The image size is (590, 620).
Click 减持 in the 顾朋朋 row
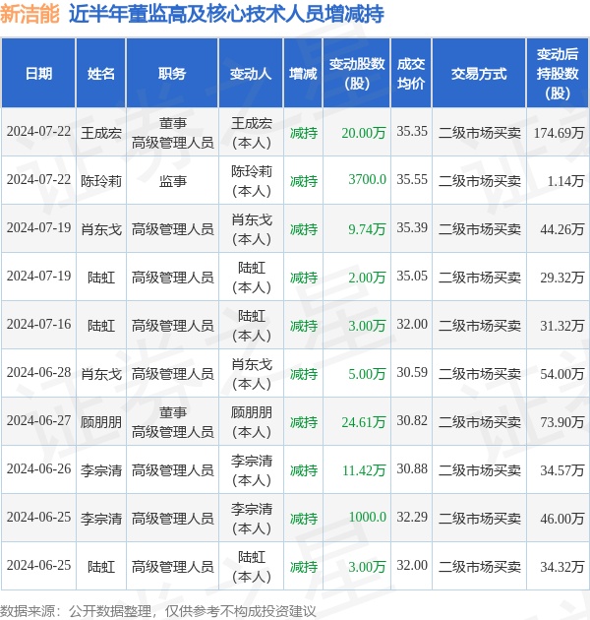(x=304, y=422)
